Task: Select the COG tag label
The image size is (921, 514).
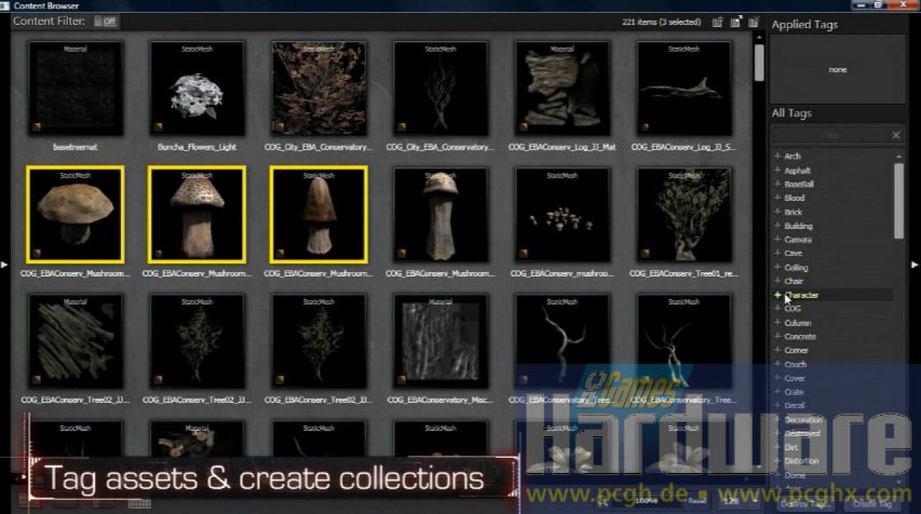Action: tap(792, 309)
